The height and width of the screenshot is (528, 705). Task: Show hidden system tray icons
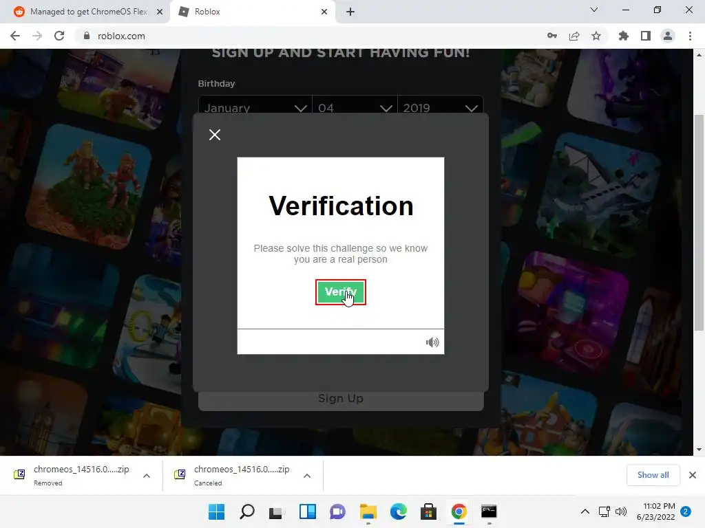coord(585,511)
